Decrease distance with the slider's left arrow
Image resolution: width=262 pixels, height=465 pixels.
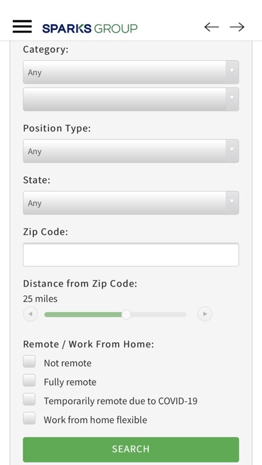click(x=31, y=314)
